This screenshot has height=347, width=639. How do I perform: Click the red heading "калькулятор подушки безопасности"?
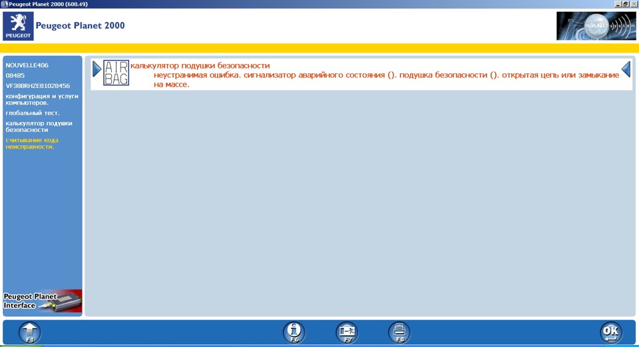(200, 66)
